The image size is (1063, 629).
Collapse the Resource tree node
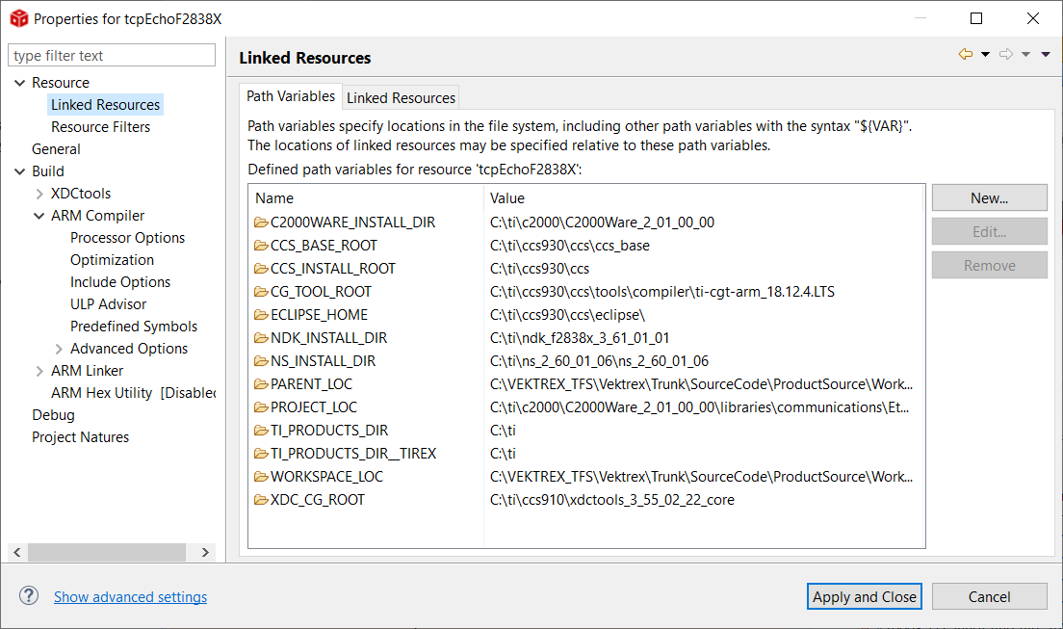[x=19, y=83]
